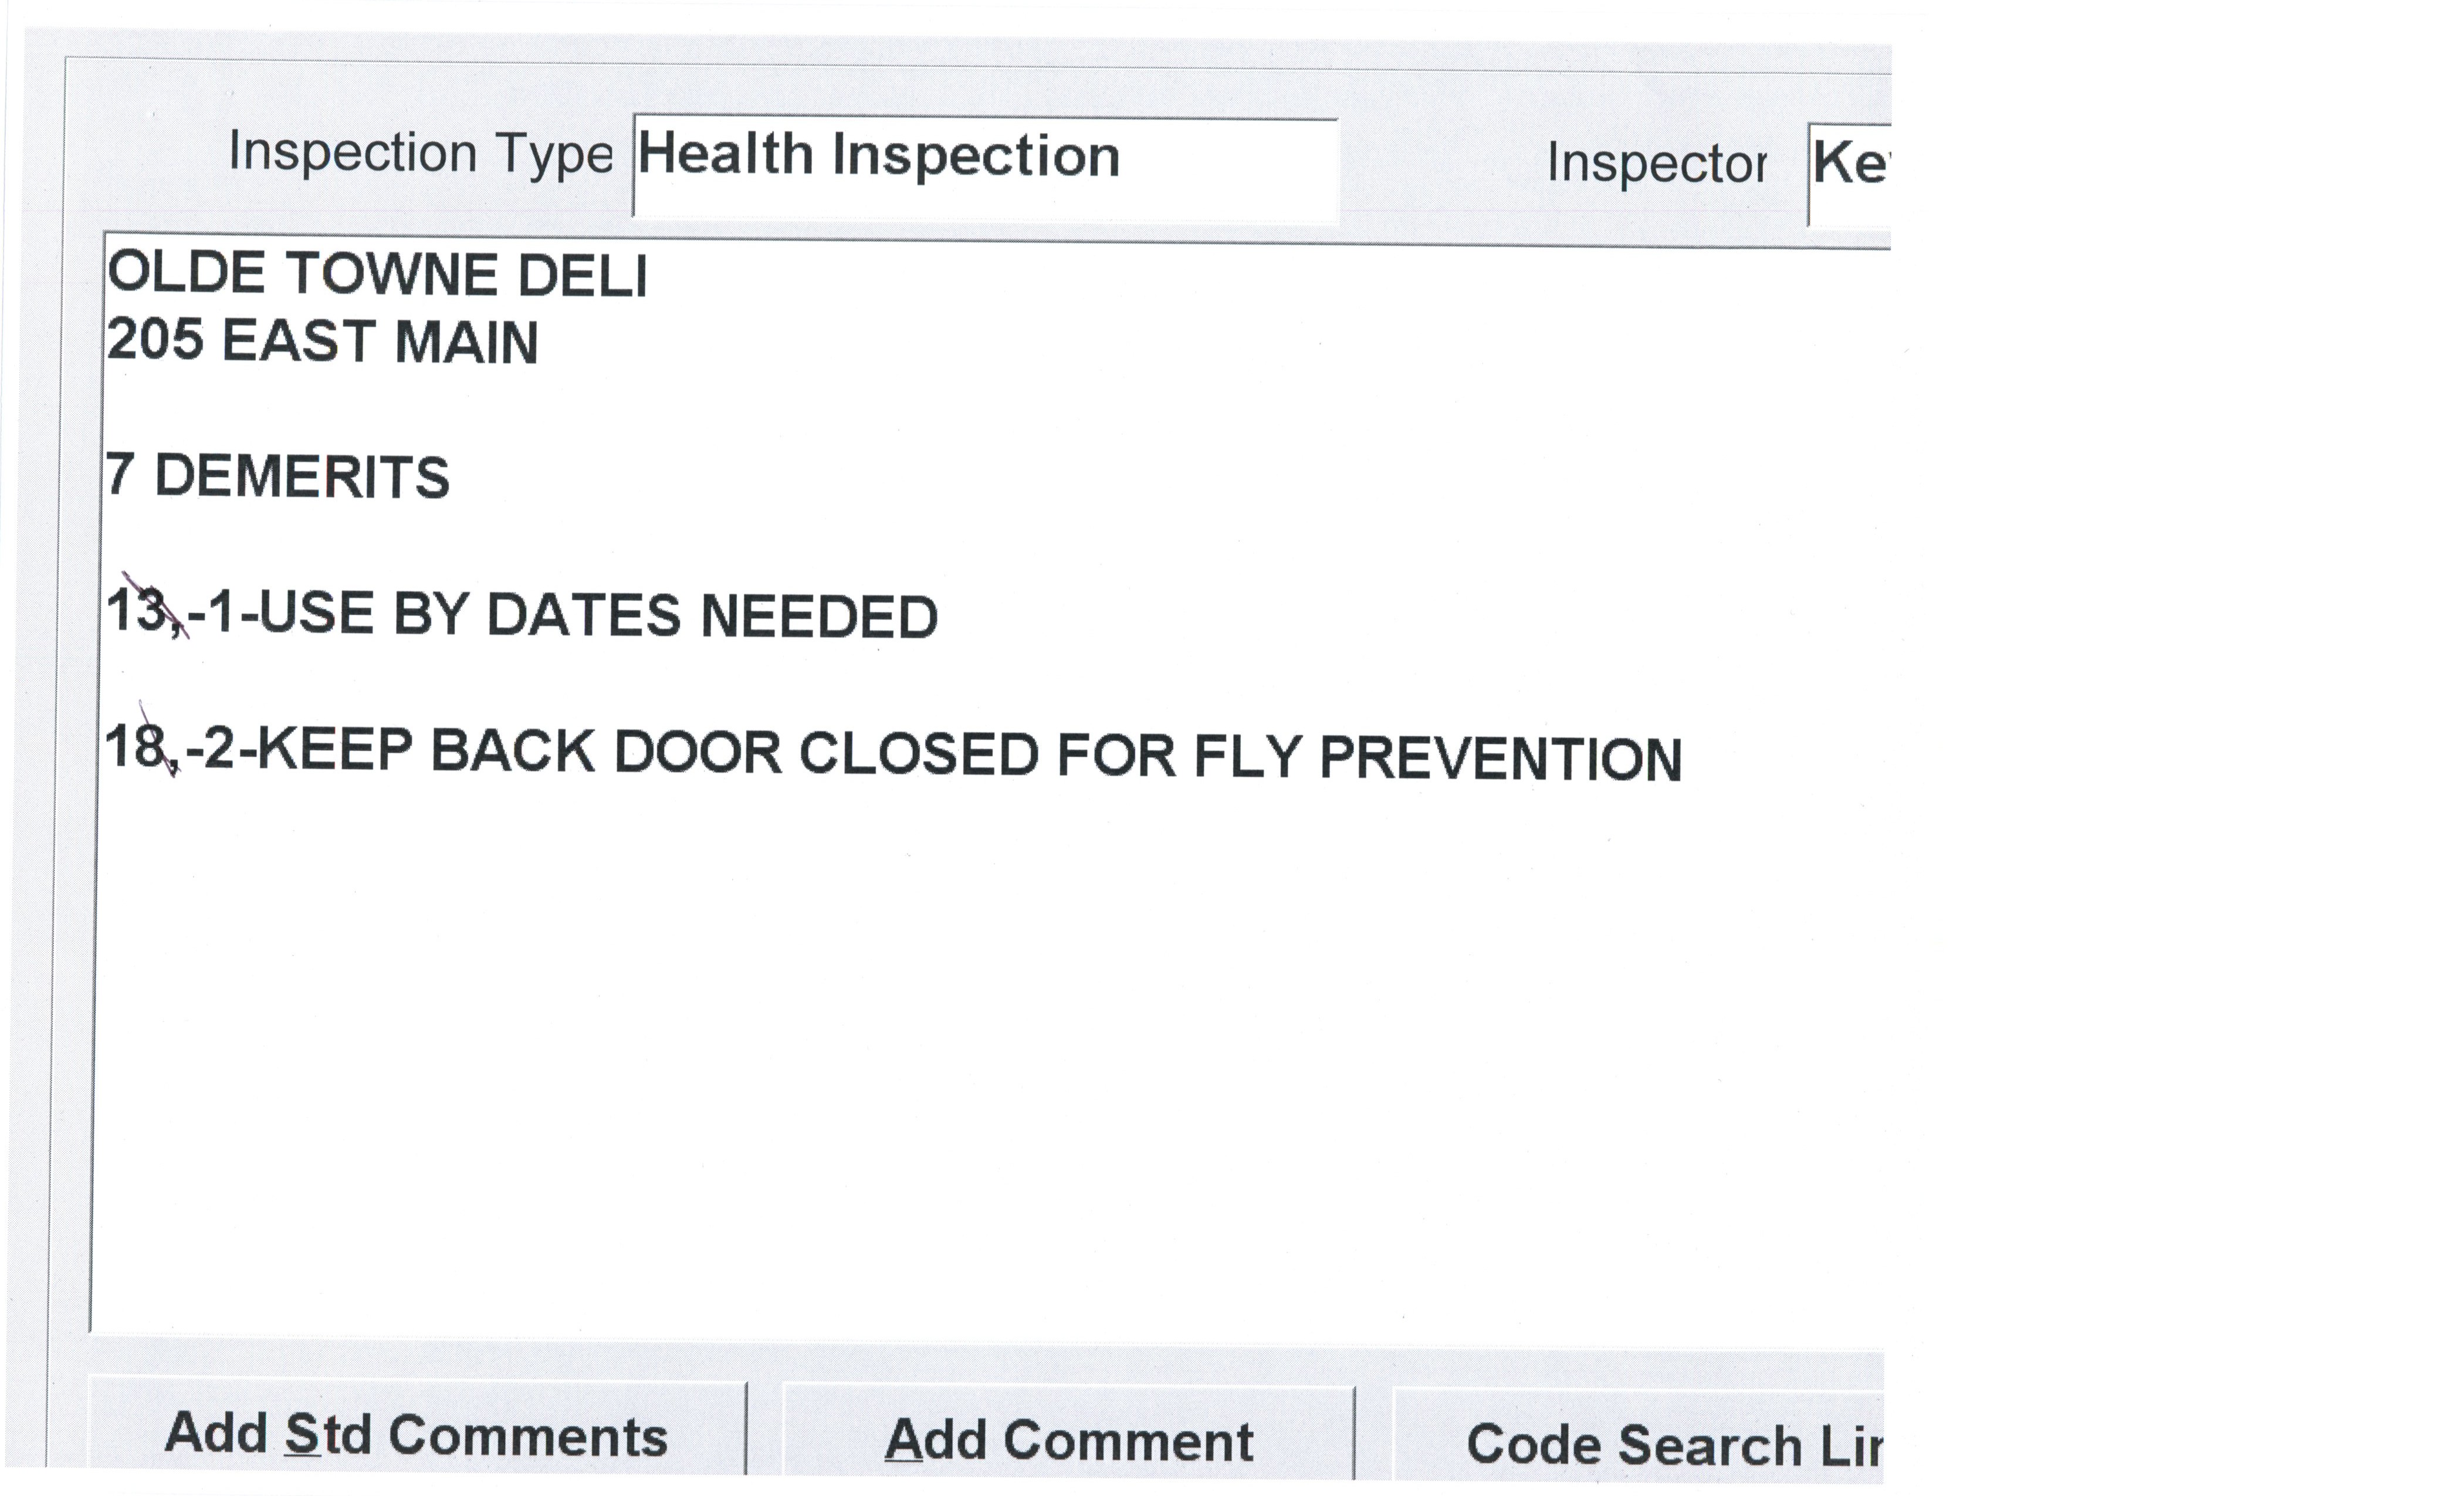Click empty space in the comments box

coord(900,1050)
